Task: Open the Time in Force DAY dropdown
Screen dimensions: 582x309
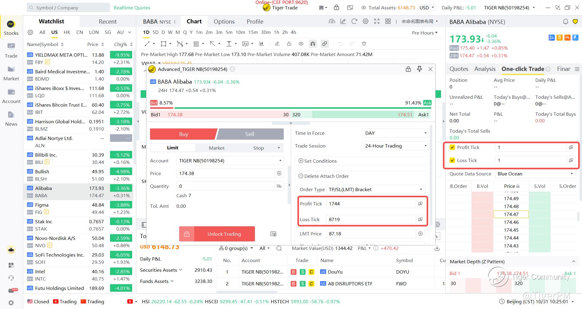Action: [395, 133]
